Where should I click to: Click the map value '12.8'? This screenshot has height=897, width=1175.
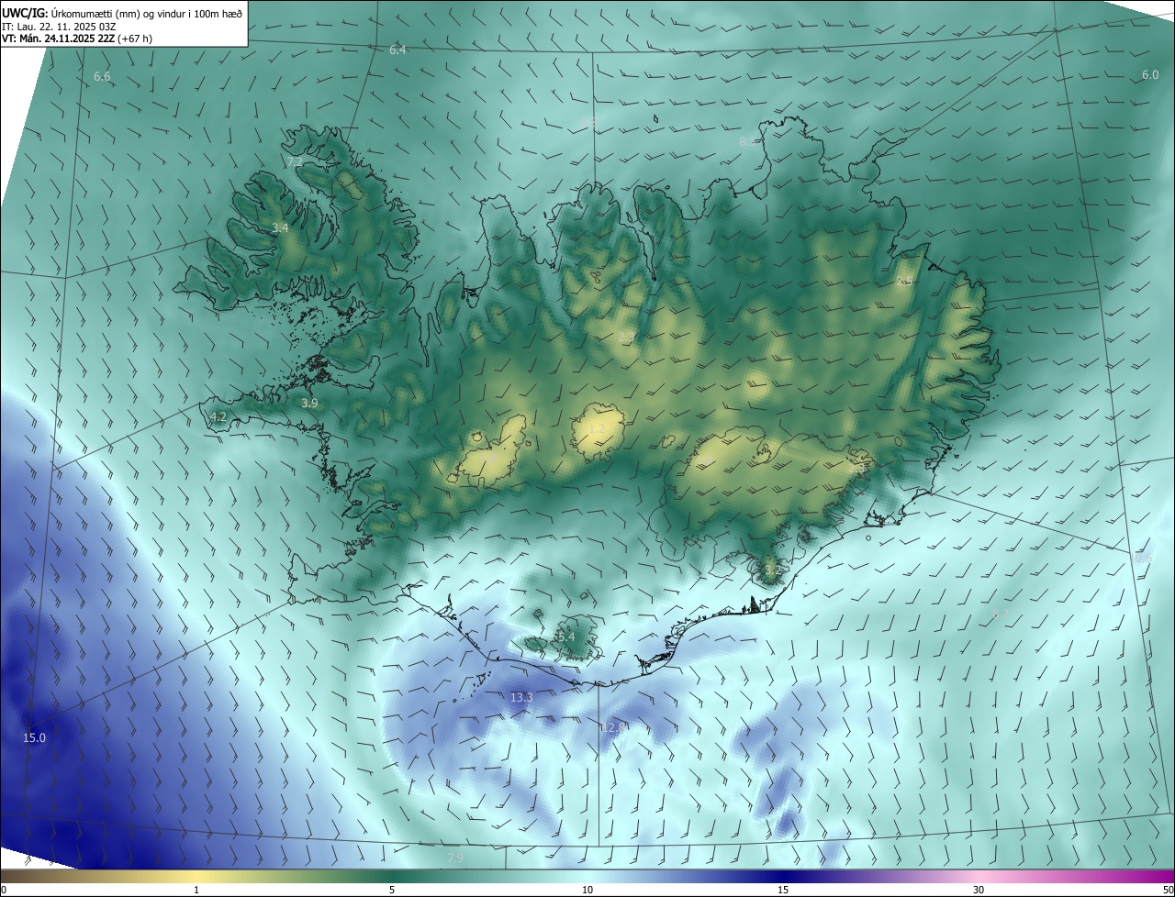click(613, 726)
